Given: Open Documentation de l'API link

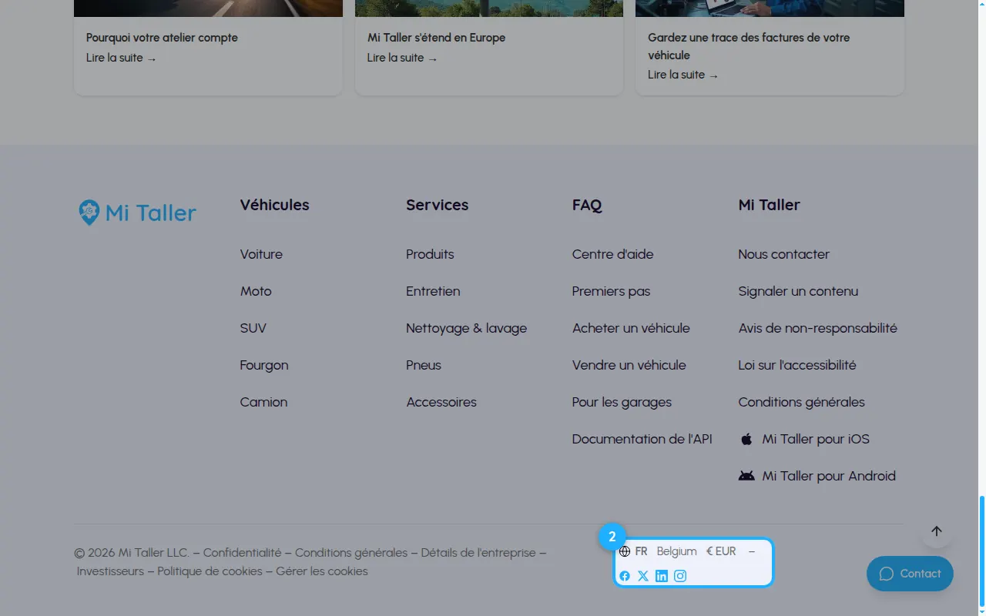Looking at the screenshot, I should pyautogui.click(x=642, y=439).
